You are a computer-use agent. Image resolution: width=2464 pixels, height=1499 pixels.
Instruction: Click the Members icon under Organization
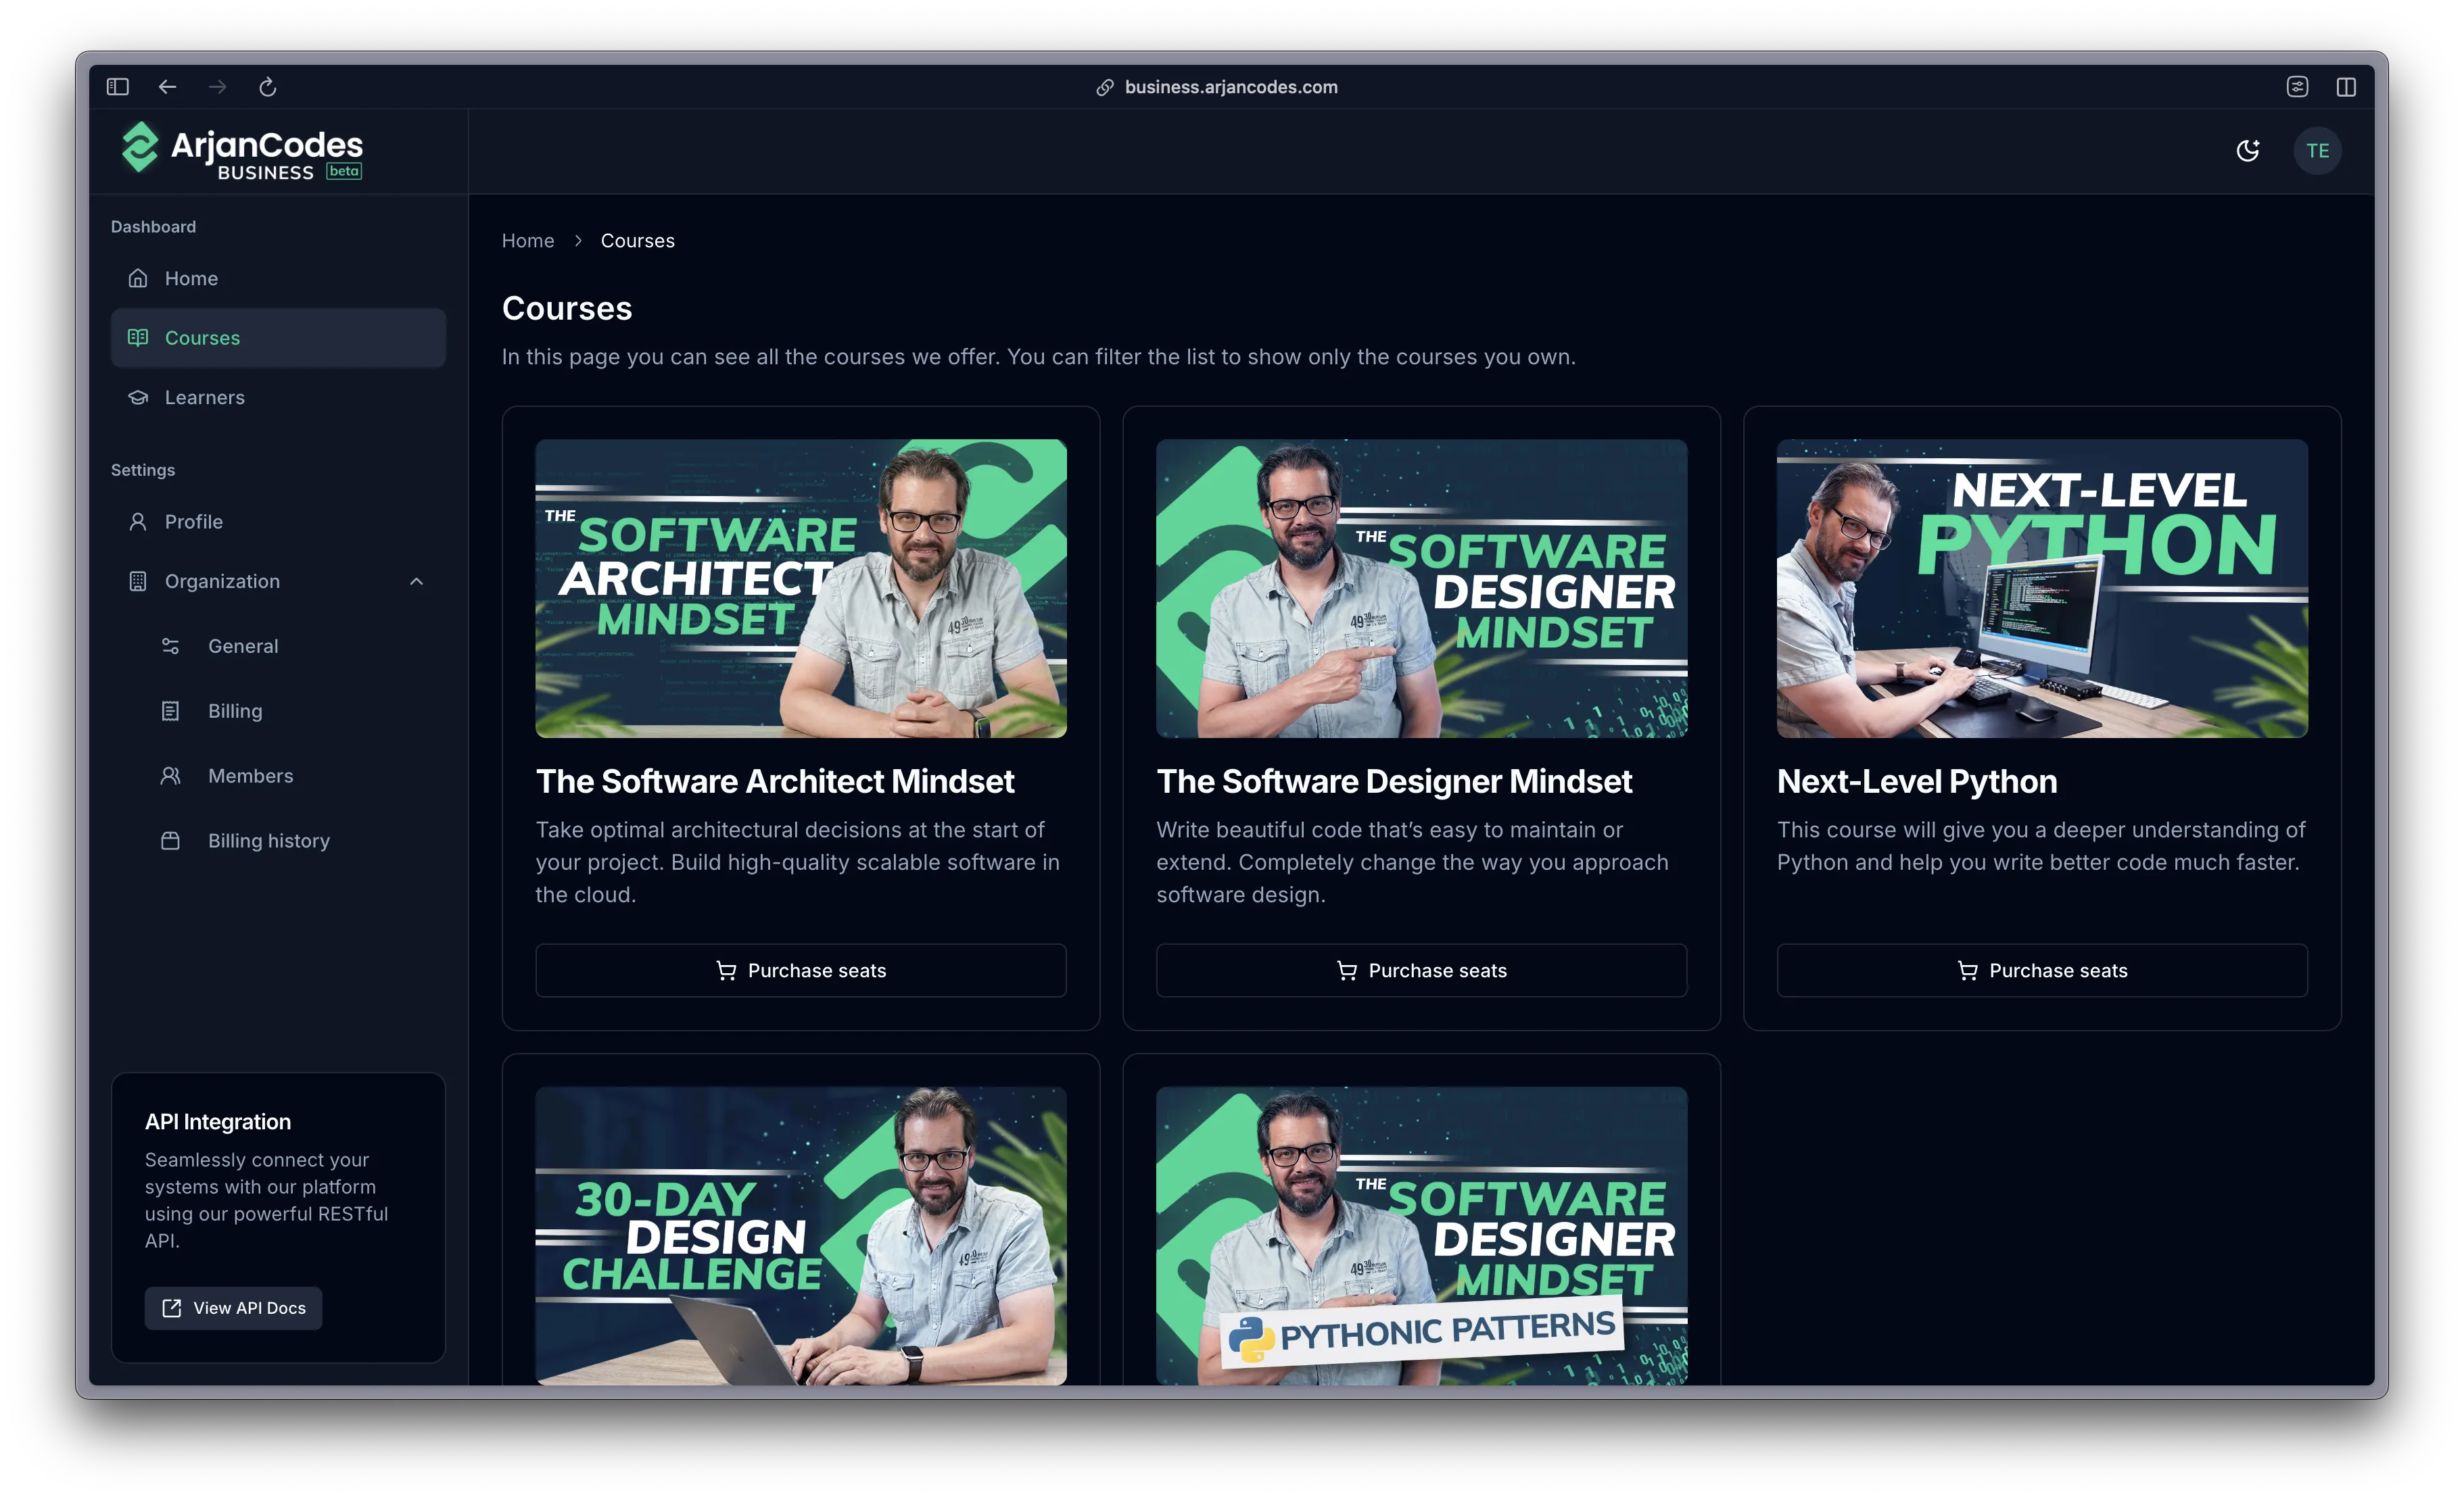point(171,775)
